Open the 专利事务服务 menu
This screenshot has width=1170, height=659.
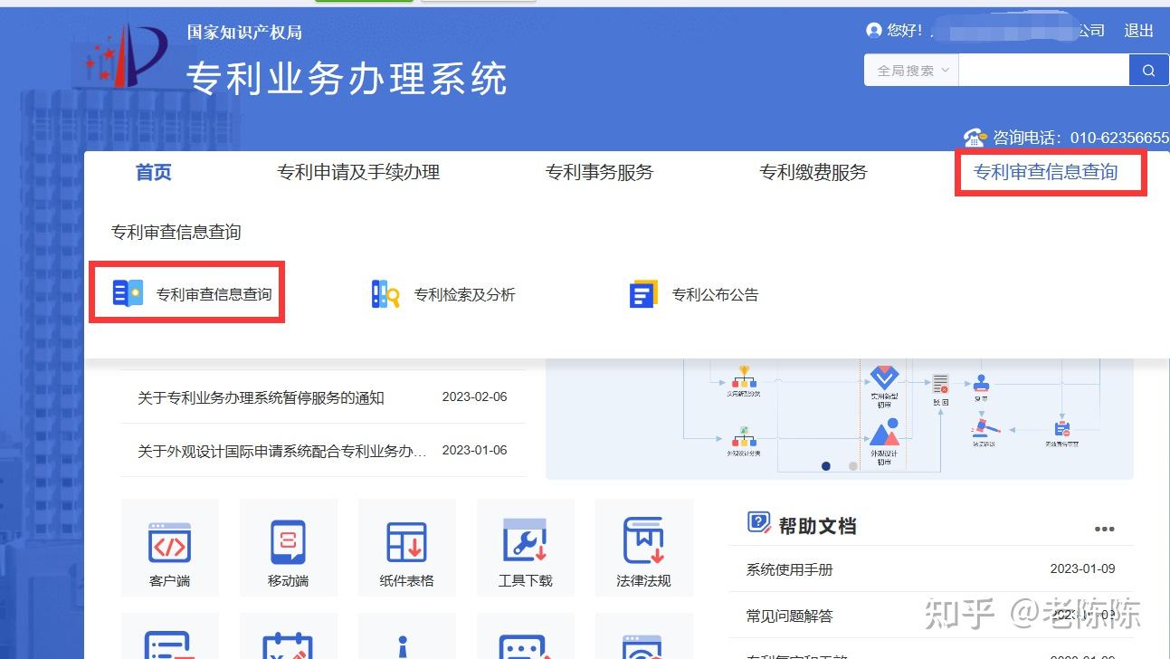(599, 172)
